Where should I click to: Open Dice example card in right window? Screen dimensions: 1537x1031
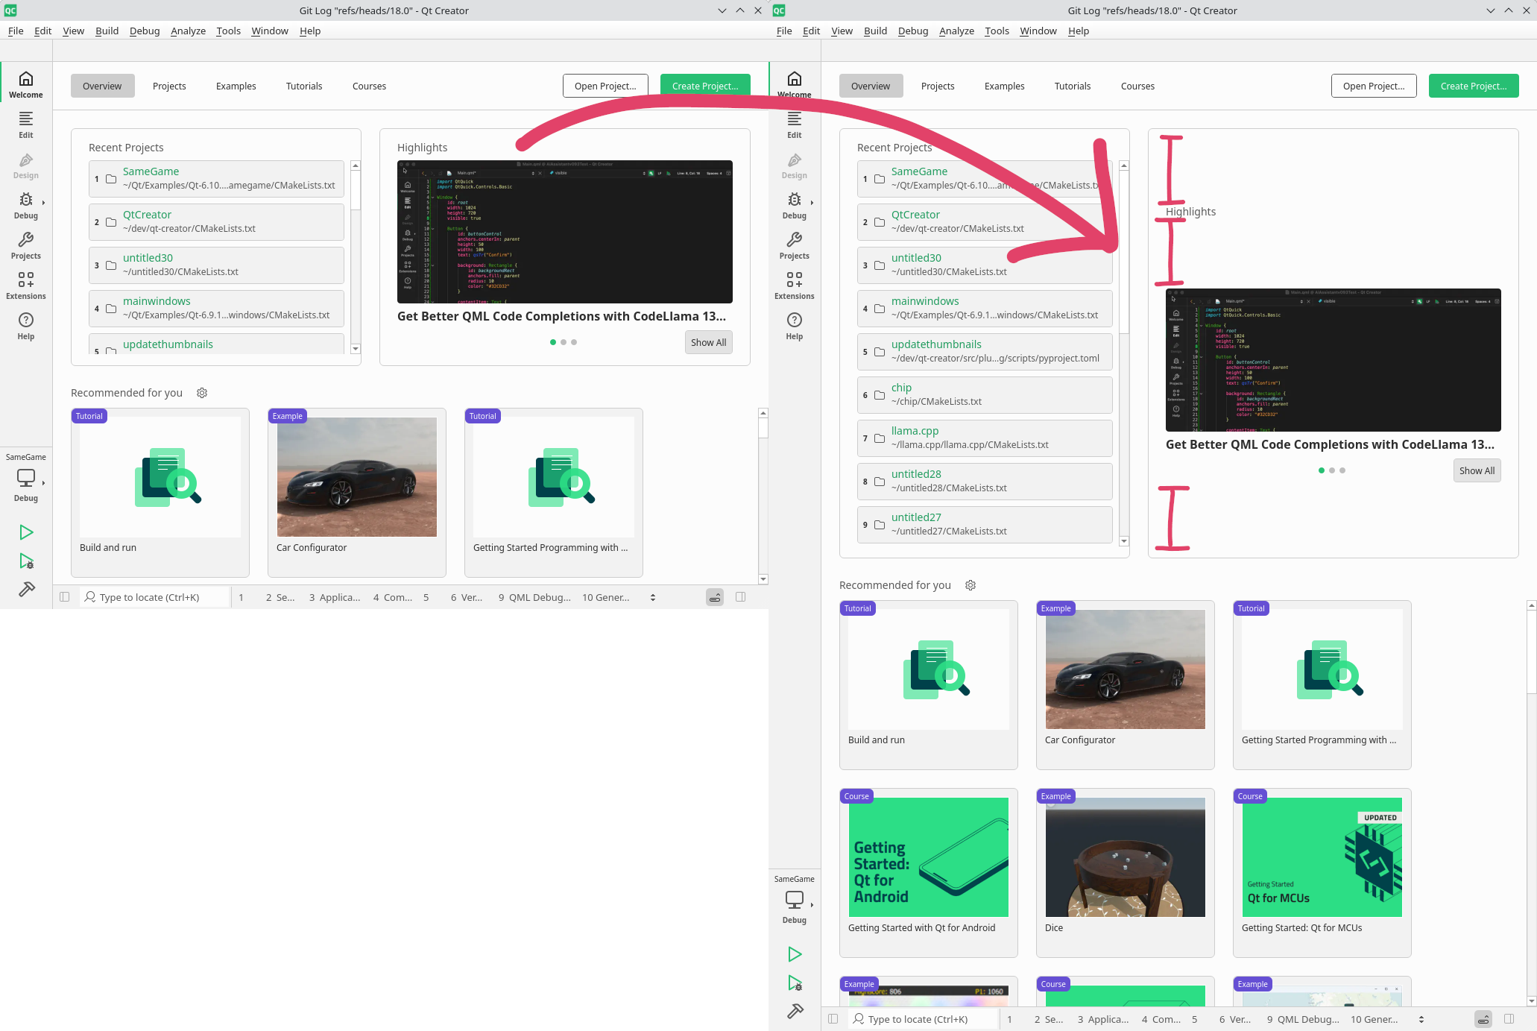[x=1125, y=872]
